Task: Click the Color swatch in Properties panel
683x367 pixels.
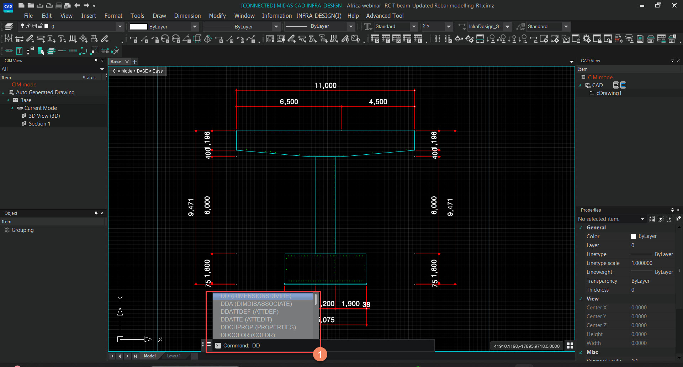Action: click(634, 236)
